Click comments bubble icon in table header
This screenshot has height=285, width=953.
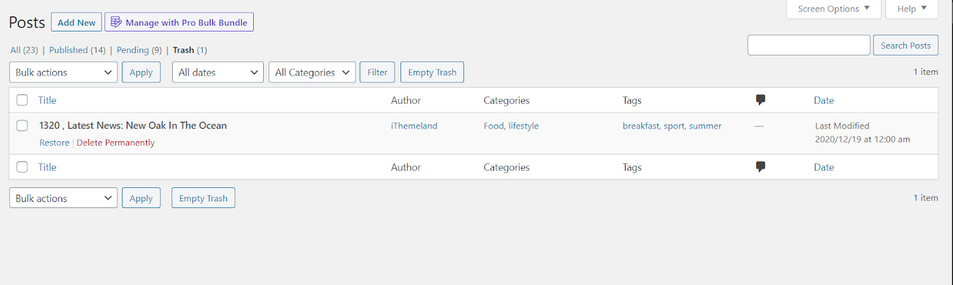[760, 100]
